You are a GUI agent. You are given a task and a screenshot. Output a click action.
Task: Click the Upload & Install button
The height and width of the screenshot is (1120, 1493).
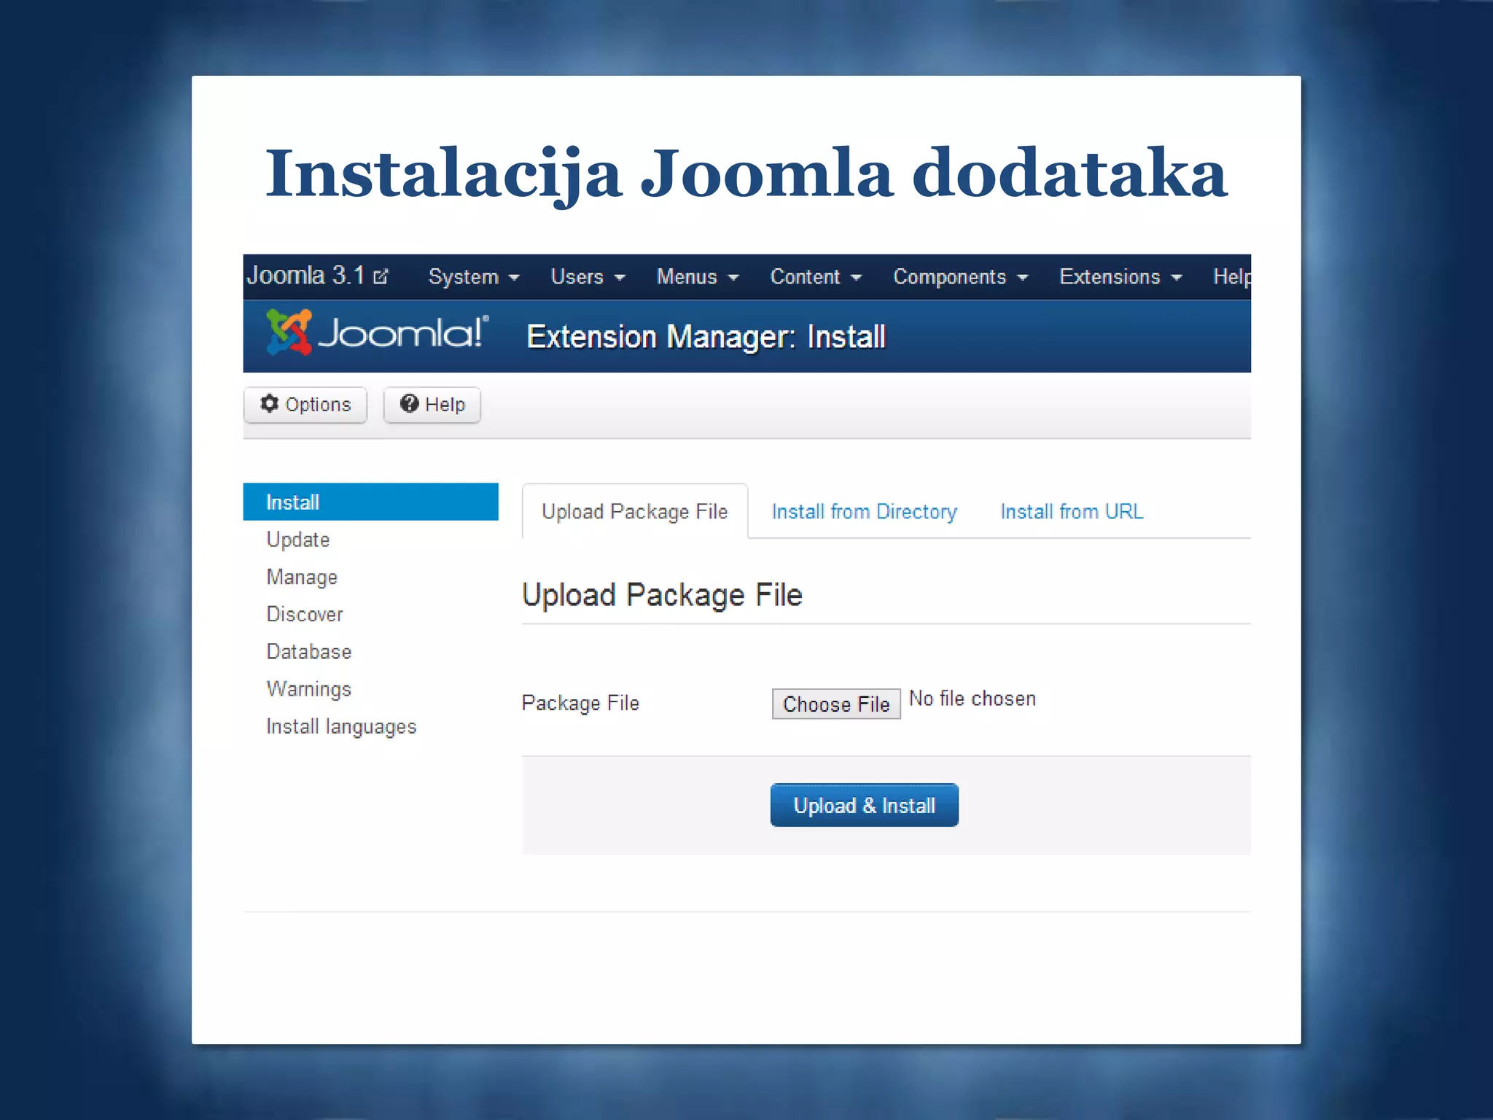(x=864, y=805)
